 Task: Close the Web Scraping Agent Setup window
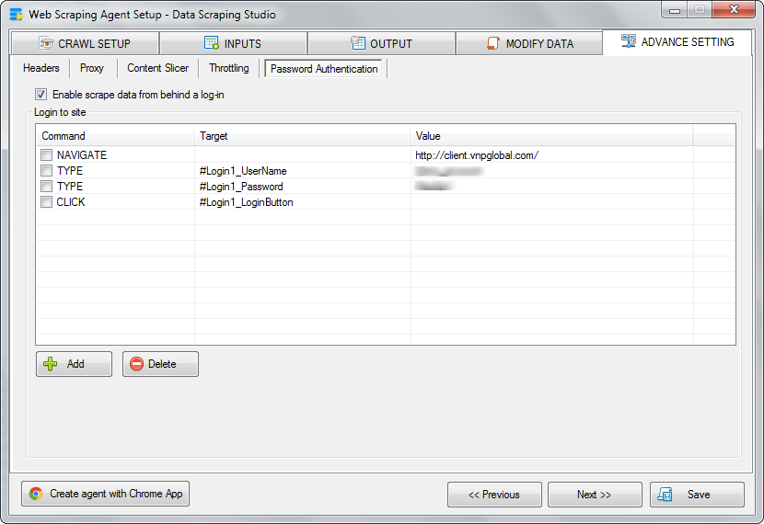tap(734, 10)
